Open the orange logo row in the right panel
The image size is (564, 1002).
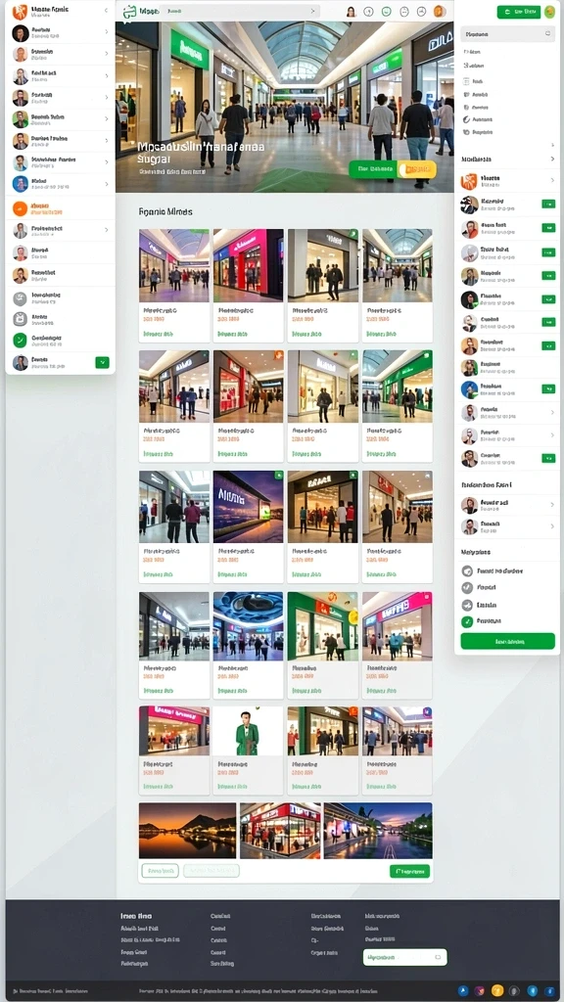click(508, 181)
